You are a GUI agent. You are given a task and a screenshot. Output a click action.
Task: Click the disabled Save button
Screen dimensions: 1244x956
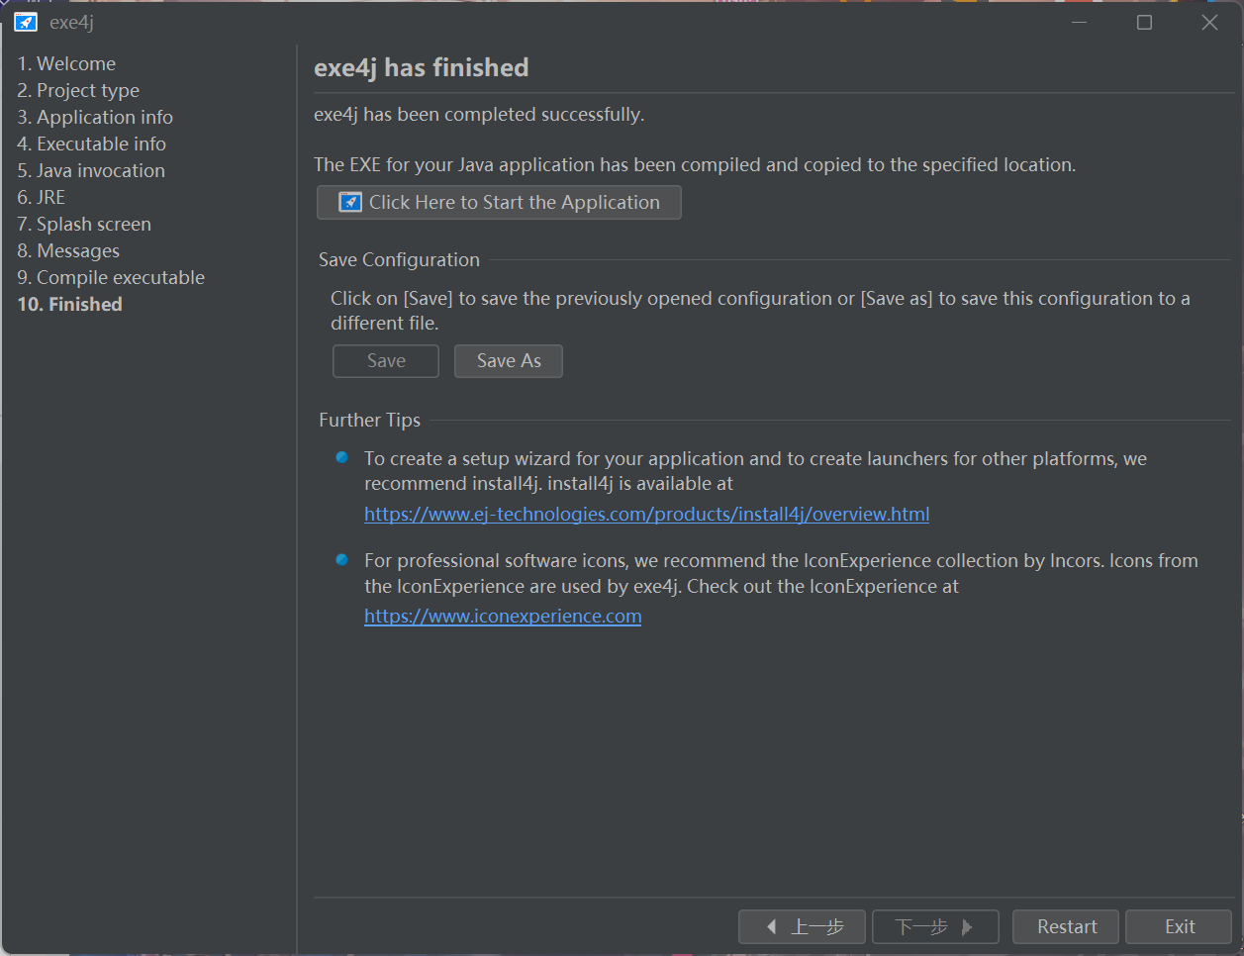[386, 361]
